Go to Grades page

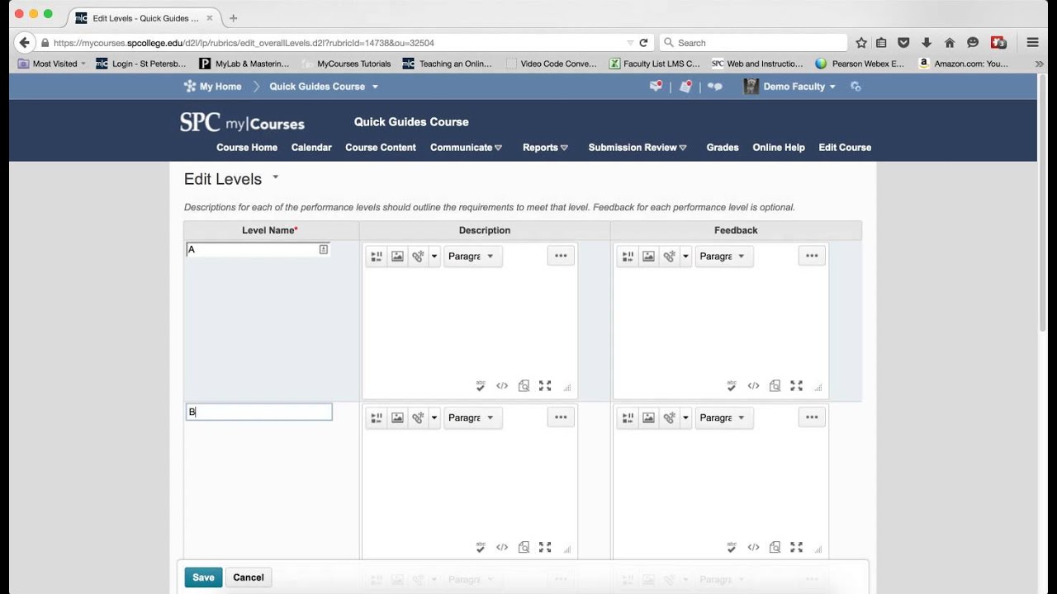point(723,148)
